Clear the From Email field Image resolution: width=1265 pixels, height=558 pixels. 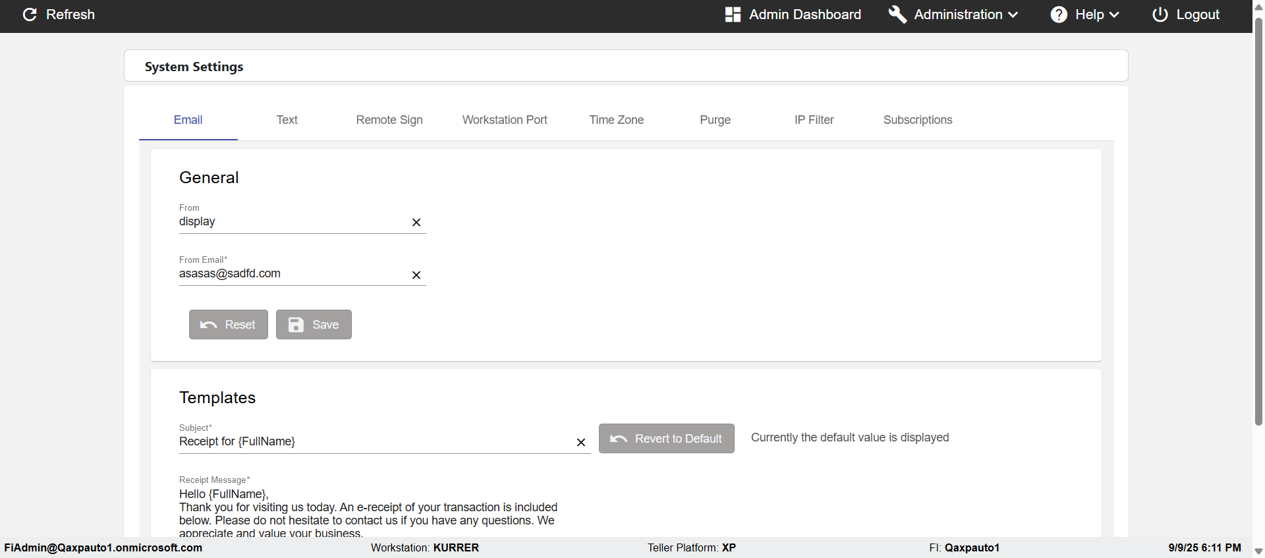click(416, 275)
